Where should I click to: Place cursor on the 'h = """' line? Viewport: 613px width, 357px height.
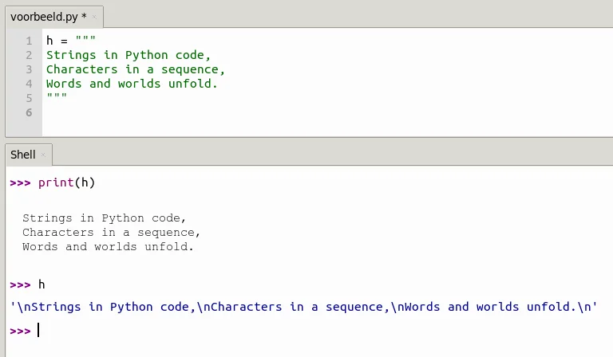[71, 40]
